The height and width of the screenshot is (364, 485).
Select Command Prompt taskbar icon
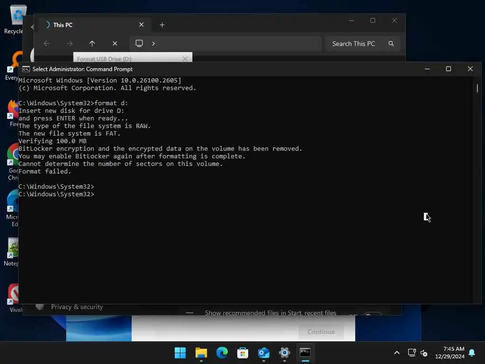[305, 353]
